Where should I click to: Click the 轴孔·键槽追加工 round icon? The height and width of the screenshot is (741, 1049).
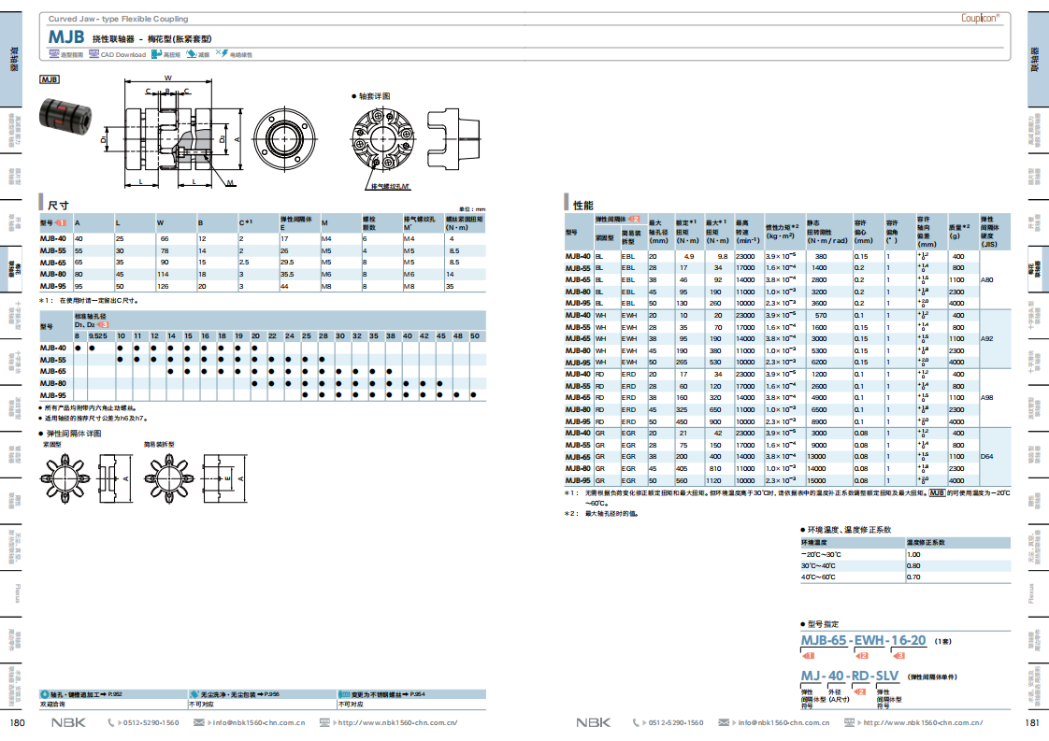(x=45, y=695)
